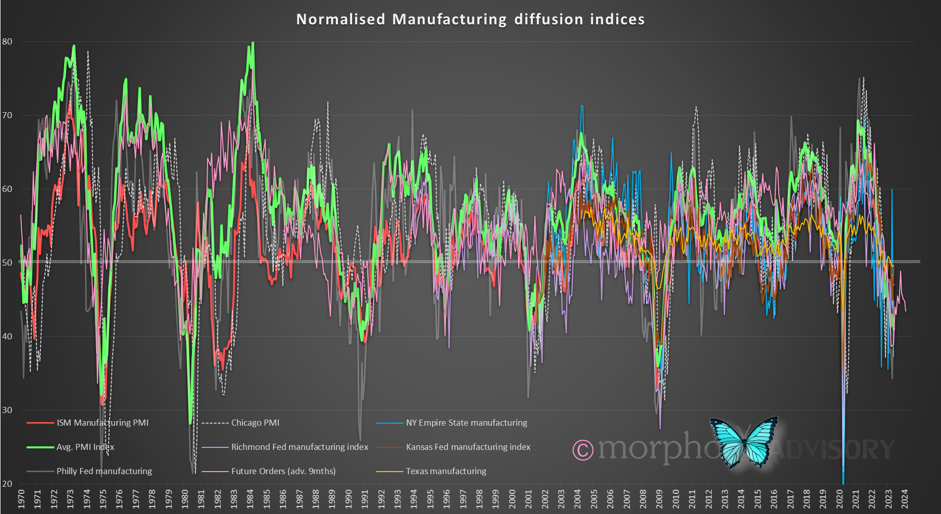
Task: Click the green Avg. PMI Index legend line
Action: click(40, 447)
